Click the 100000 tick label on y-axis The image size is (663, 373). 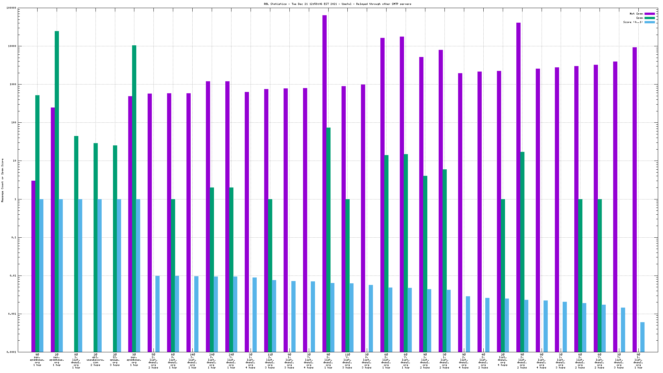pyautogui.click(x=11, y=8)
